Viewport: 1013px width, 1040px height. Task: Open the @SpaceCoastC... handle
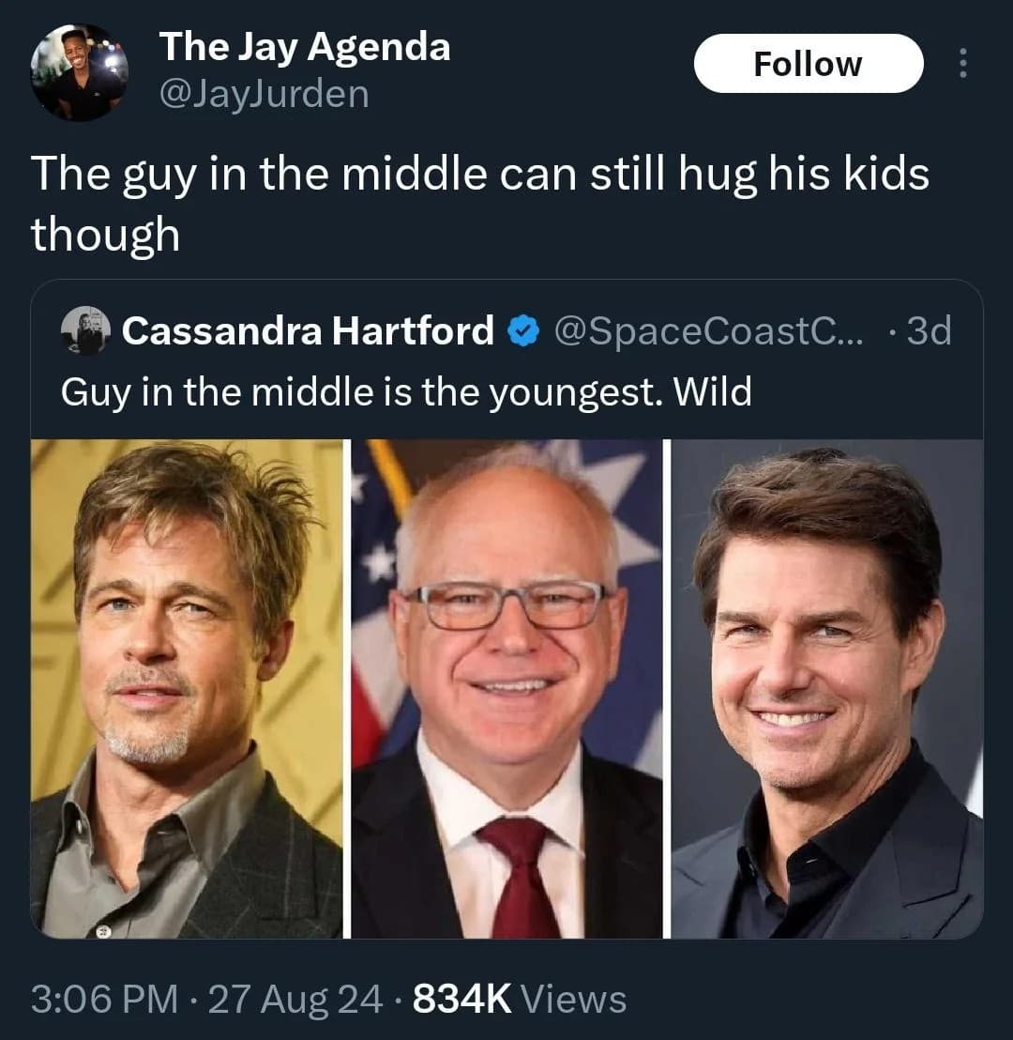[x=709, y=330]
